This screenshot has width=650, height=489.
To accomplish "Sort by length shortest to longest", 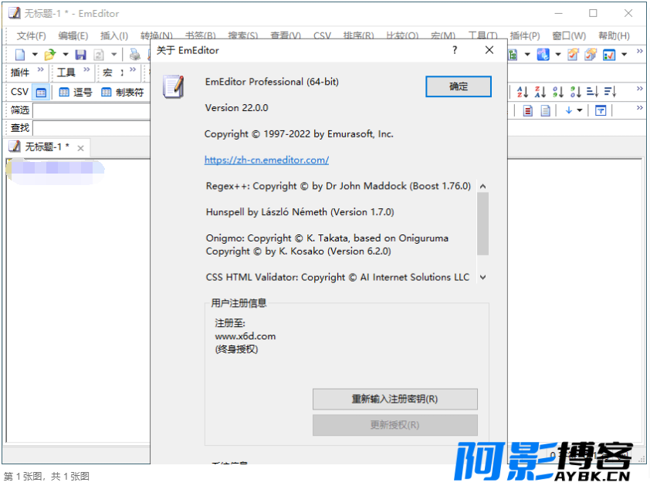I will pyautogui.click(x=592, y=92).
